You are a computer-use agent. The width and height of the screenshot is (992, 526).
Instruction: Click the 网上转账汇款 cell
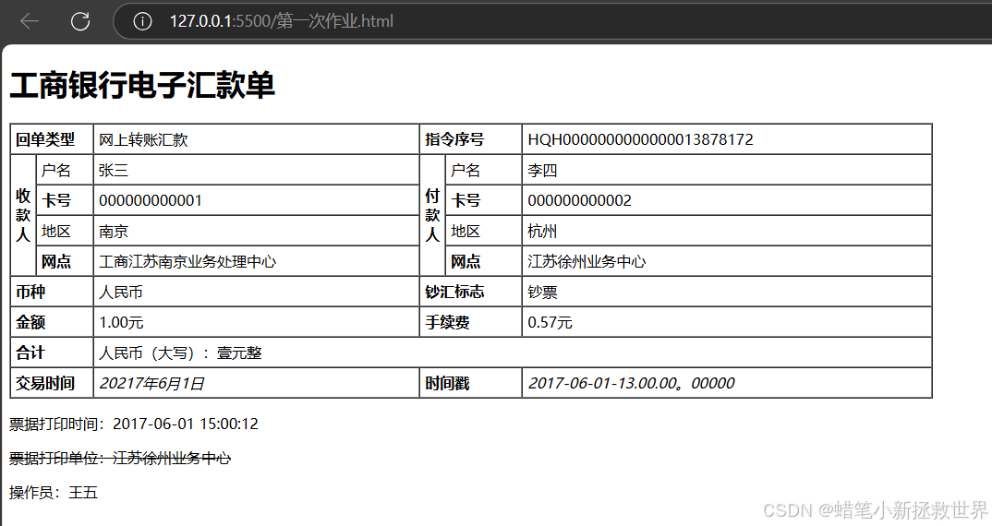click(256, 139)
